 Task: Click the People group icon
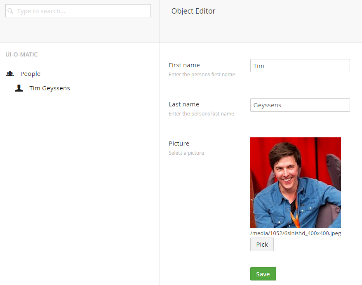pos(10,74)
